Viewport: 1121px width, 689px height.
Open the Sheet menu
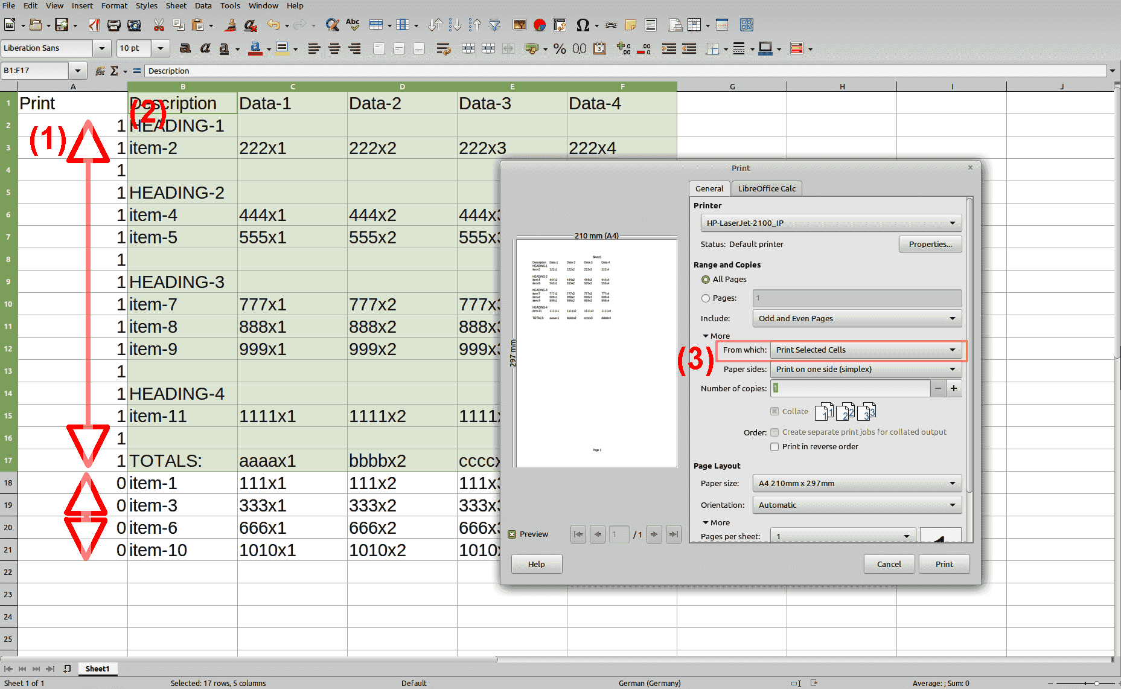tap(176, 5)
